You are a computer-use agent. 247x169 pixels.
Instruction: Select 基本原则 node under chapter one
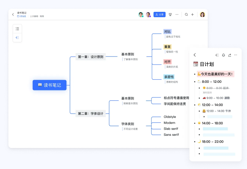(127, 54)
